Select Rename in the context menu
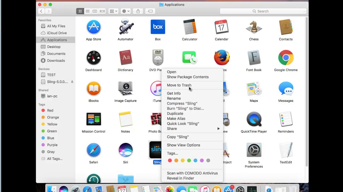Screen dimensions: 343x192 coord(174,98)
